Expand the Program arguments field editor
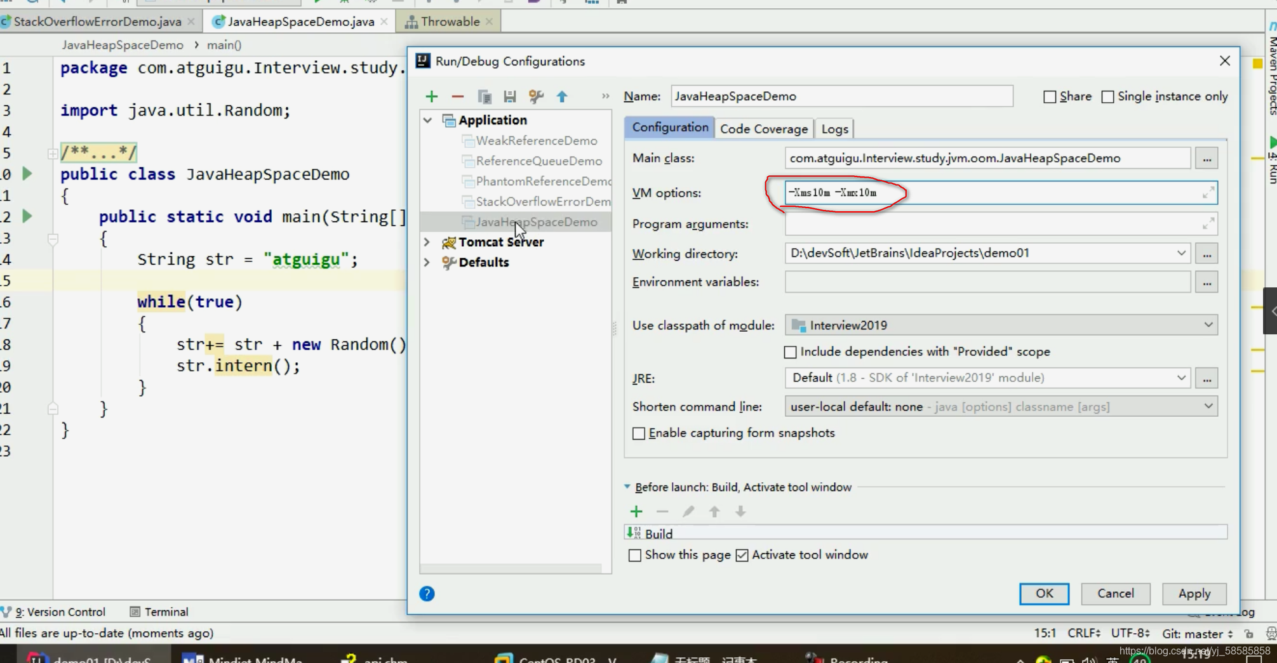Viewport: 1277px width, 663px height. pyautogui.click(x=1208, y=223)
